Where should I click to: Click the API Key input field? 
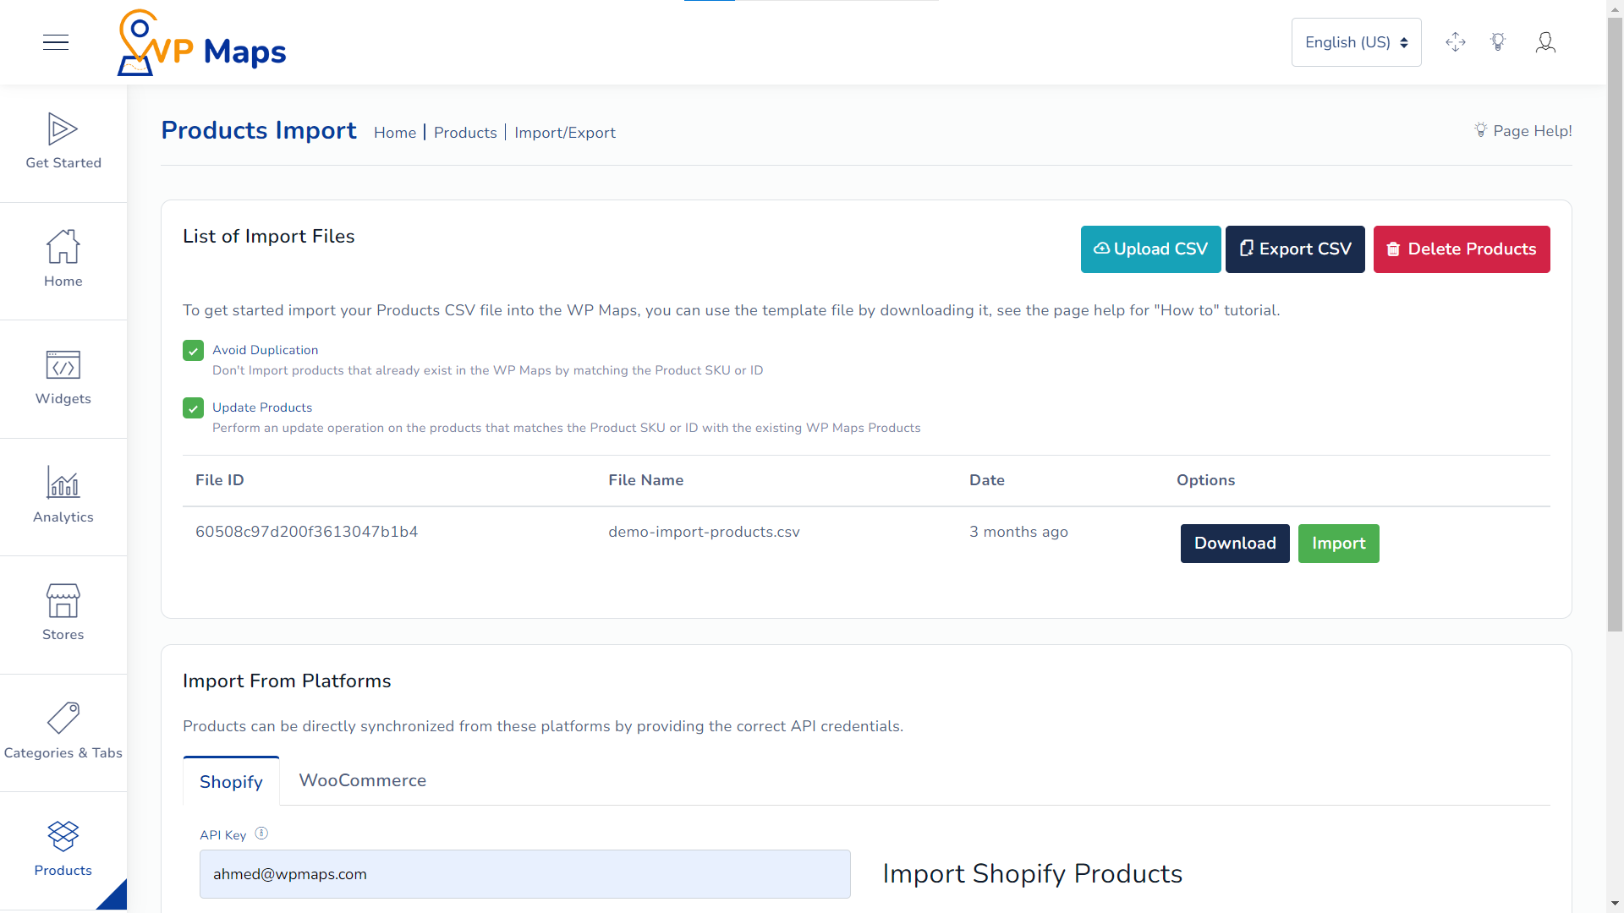tap(524, 874)
